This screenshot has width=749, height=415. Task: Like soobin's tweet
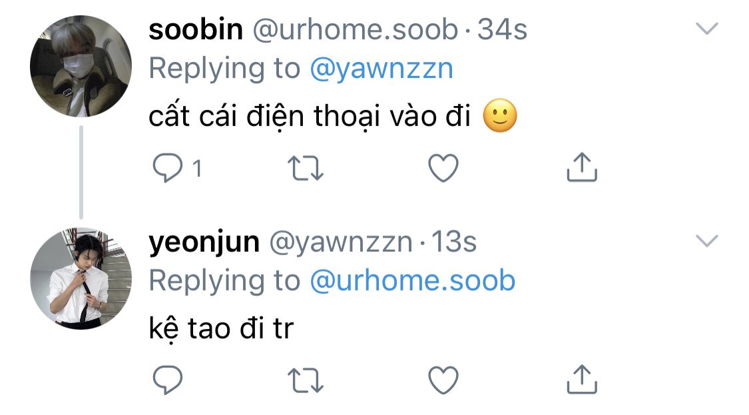click(x=443, y=168)
